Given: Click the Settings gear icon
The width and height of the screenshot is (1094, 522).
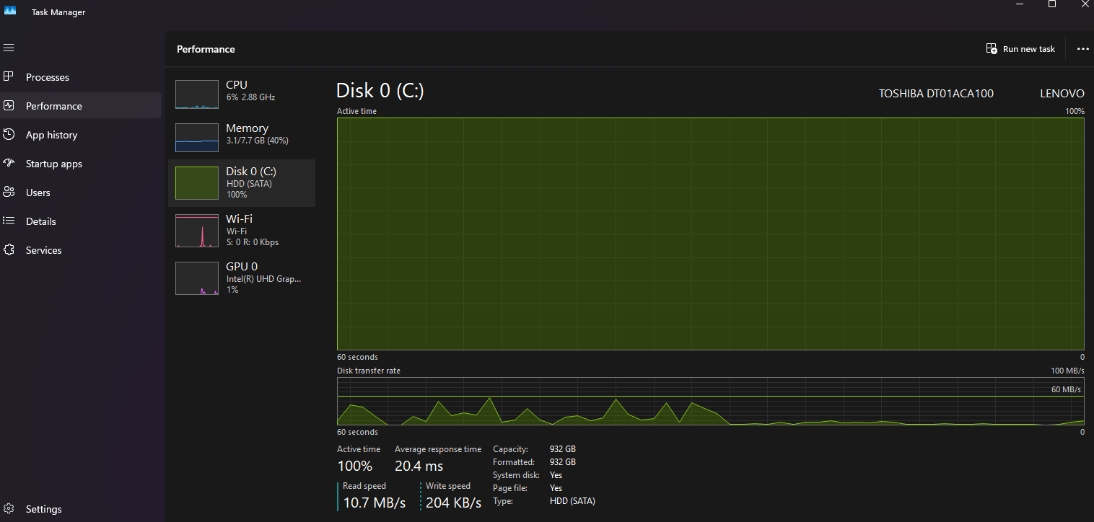Looking at the screenshot, I should [9, 508].
